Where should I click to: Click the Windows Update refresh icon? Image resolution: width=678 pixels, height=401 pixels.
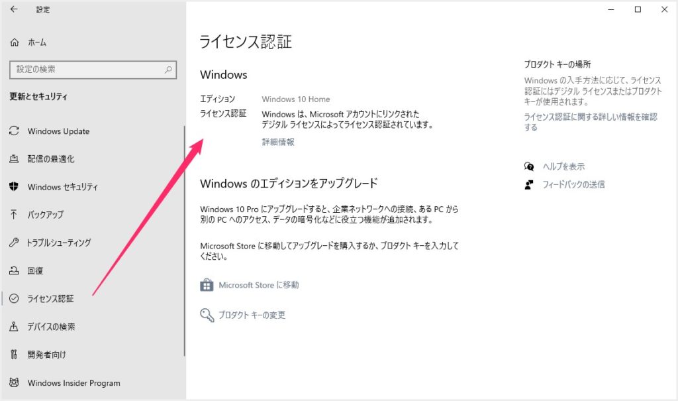pyautogui.click(x=14, y=131)
